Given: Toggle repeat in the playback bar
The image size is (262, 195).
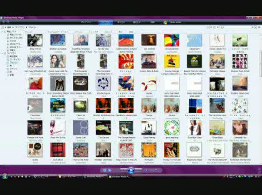Looking at the screenshot, I should tap(109, 171).
